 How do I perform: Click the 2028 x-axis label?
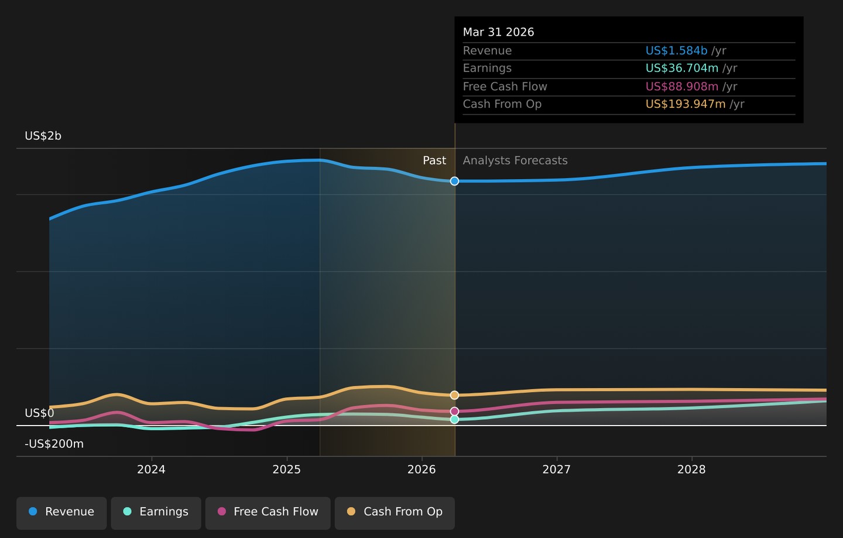pos(691,470)
